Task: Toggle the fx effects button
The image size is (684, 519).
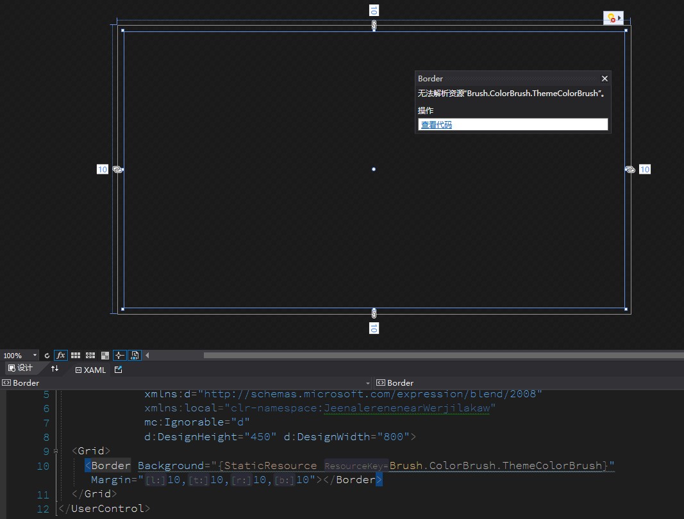Action: coord(61,356)
